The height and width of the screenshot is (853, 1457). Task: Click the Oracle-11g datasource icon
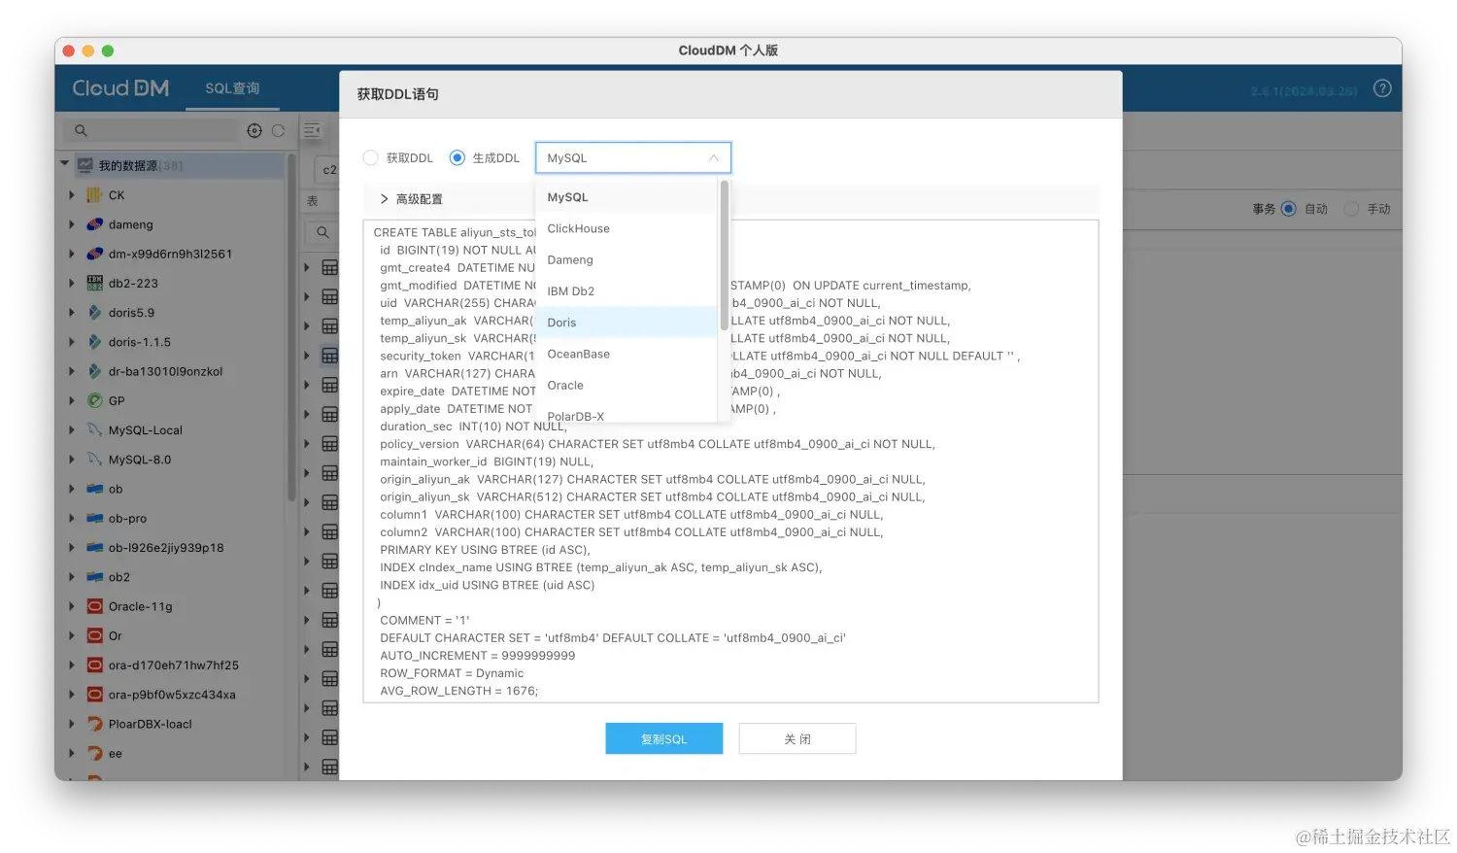(x=94, y=606)
